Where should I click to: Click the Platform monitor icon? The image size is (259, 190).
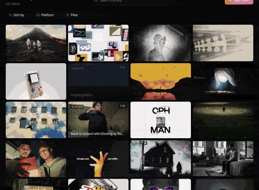38,15
